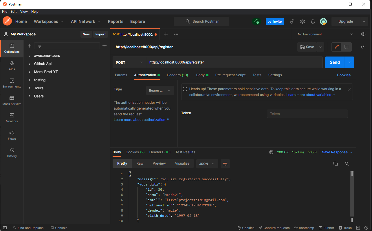The width and height of the screenshot is (372, 231).
Task: Open Postman notifications bell
Action: point(313,21)
